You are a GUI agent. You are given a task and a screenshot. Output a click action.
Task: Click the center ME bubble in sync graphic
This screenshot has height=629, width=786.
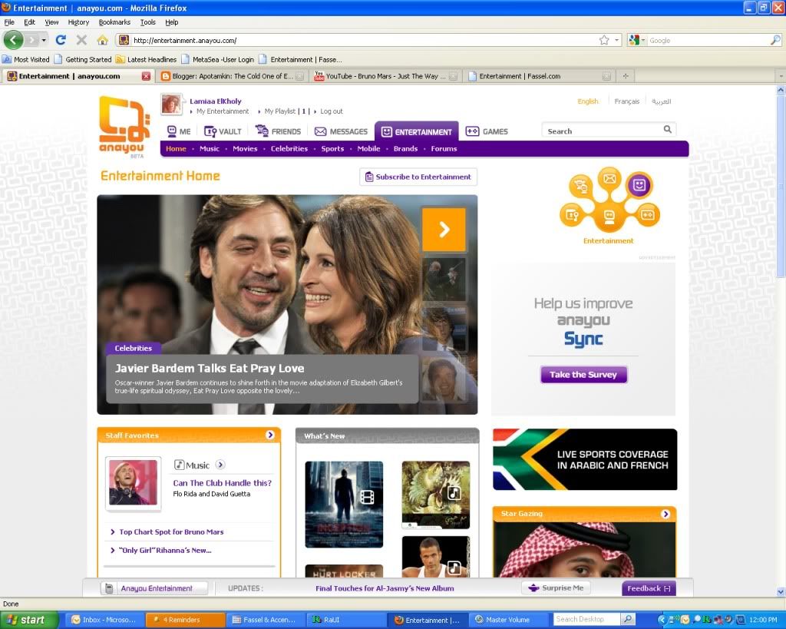point(609,217)
